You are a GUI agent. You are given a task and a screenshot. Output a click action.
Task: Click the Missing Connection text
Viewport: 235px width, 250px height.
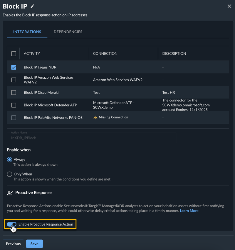113,117
